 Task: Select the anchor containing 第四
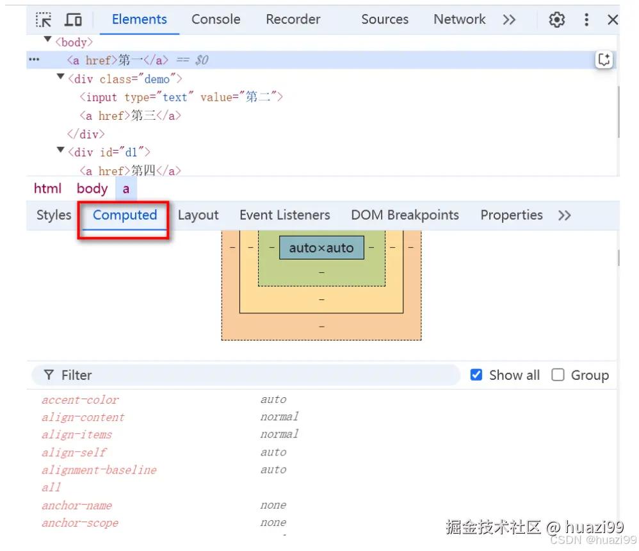[130, 170]
